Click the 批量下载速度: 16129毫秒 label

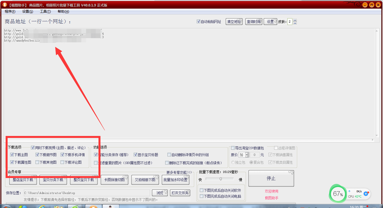click(x=218, y=172)
